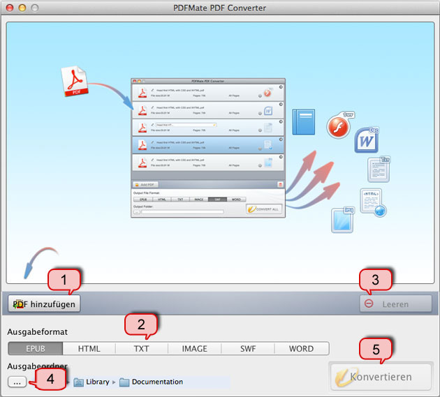Click the PDF hinzufügen button
The height and width of the screenshot is (397, 440).
(x=44, y=304)
